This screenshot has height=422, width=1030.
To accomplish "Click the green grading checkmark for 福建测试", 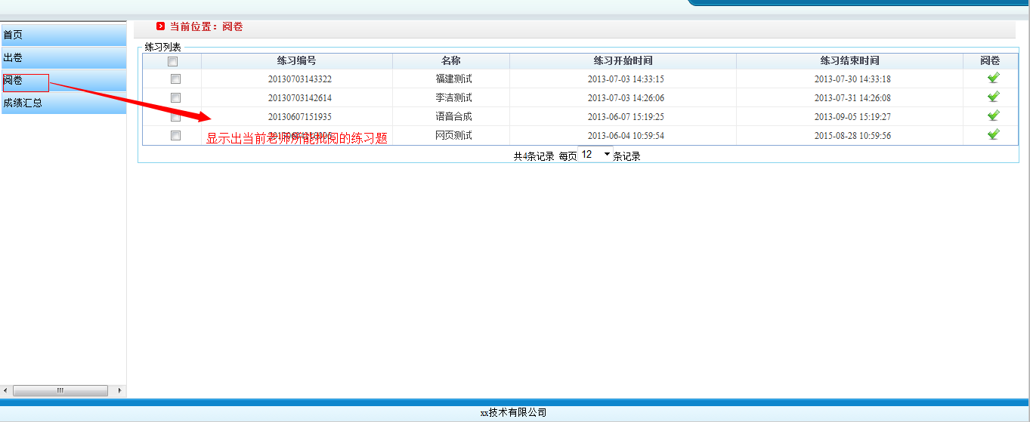I will click(x=993, y=78).
